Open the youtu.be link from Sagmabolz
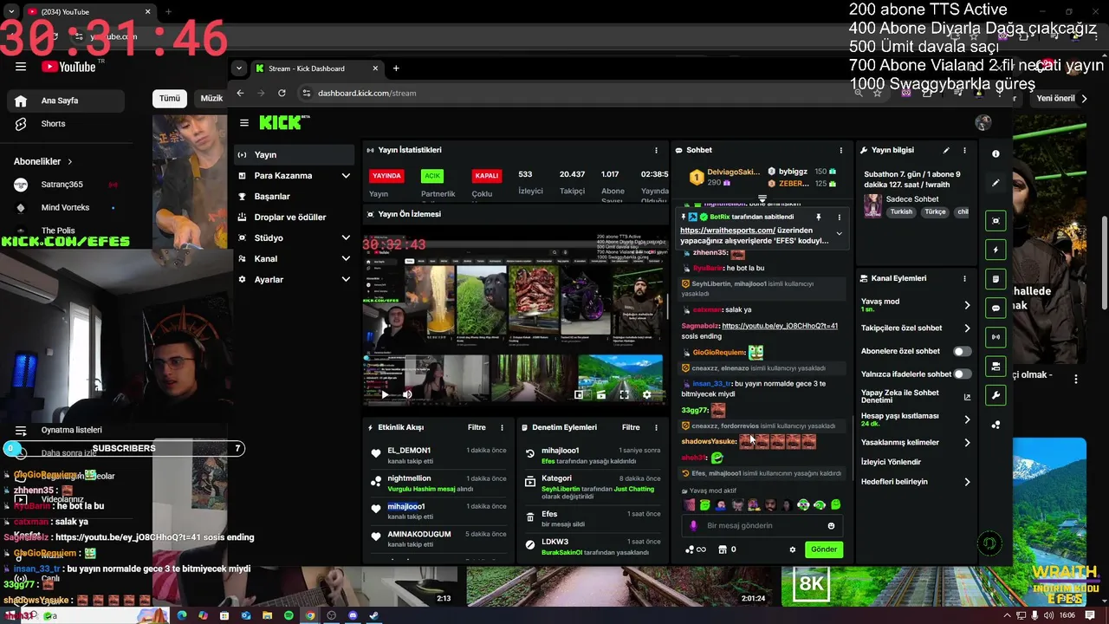The width and height of the screenshot is (1109, 624). pyautogui.click(x=780, y=326)
